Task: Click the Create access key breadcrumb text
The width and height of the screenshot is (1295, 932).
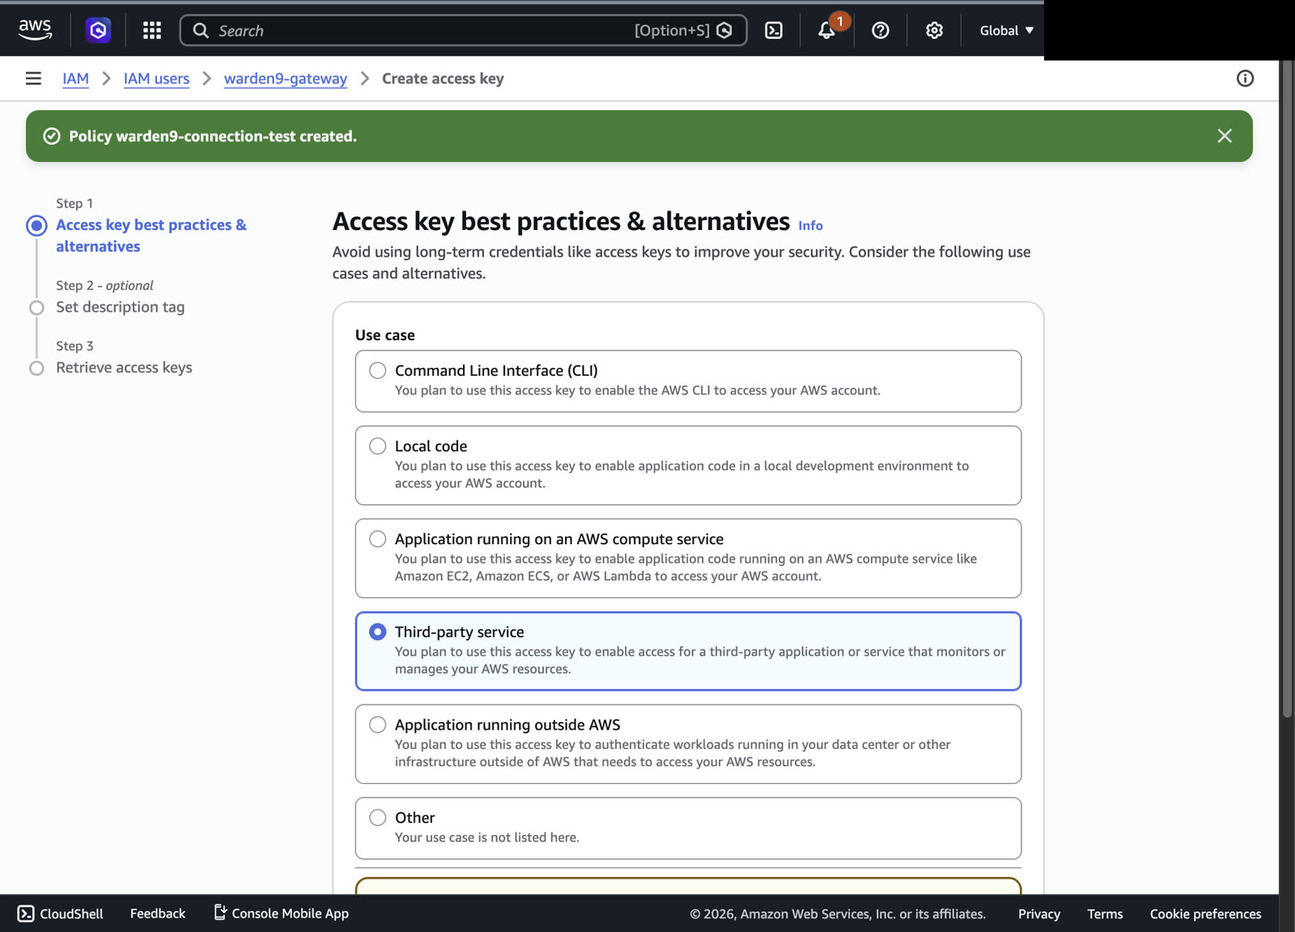Action: coord(443,79)
